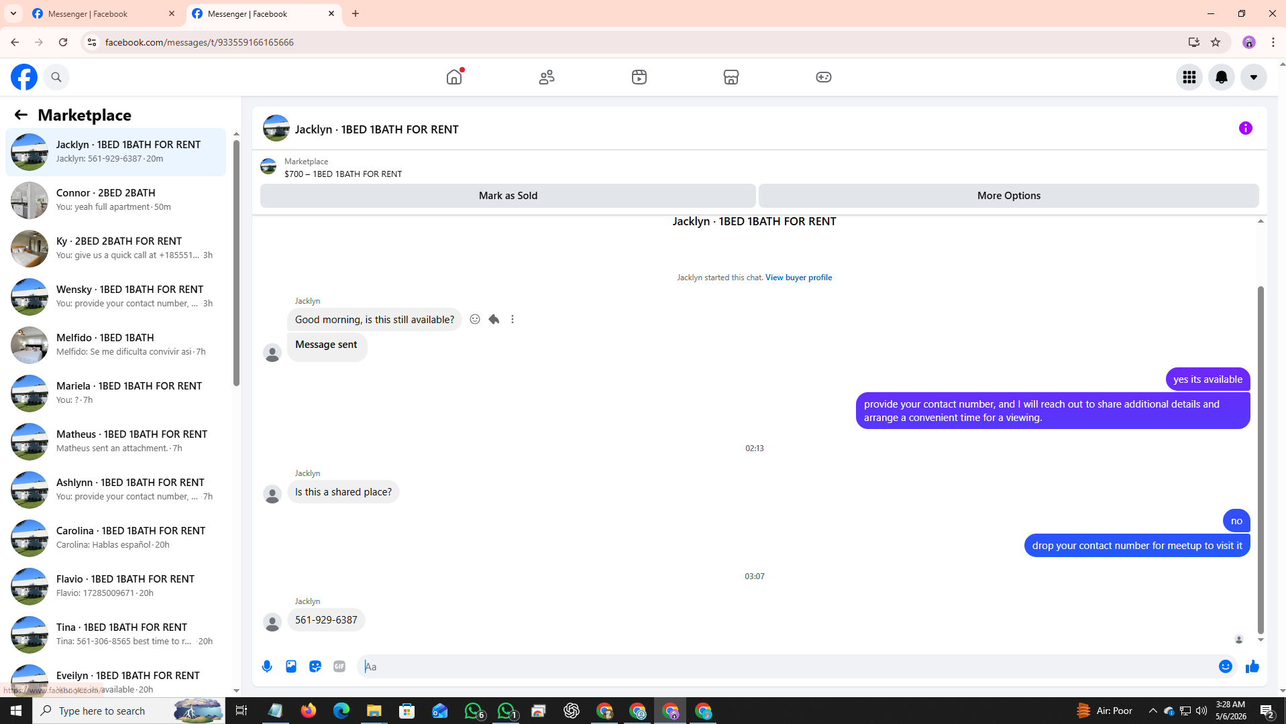Show hidden system tray icons
This screenshot has height=724, width=1286.
1153,711
